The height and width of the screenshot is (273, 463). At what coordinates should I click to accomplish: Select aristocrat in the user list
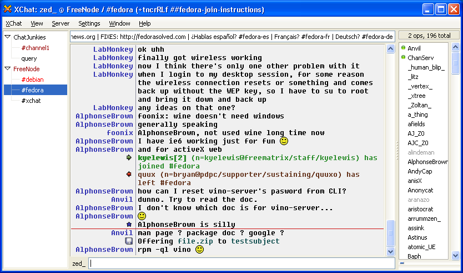(x=420, y=209)
